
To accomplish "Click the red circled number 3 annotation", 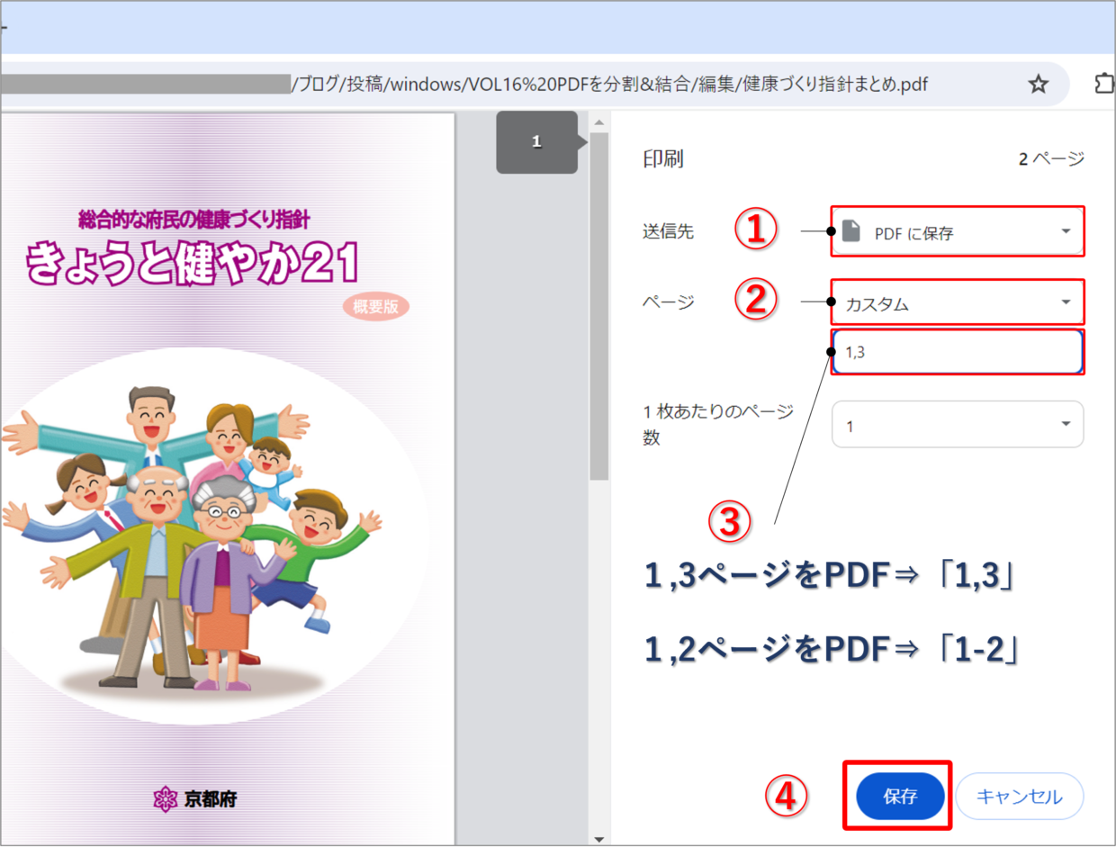I will (x=730, y=523).
